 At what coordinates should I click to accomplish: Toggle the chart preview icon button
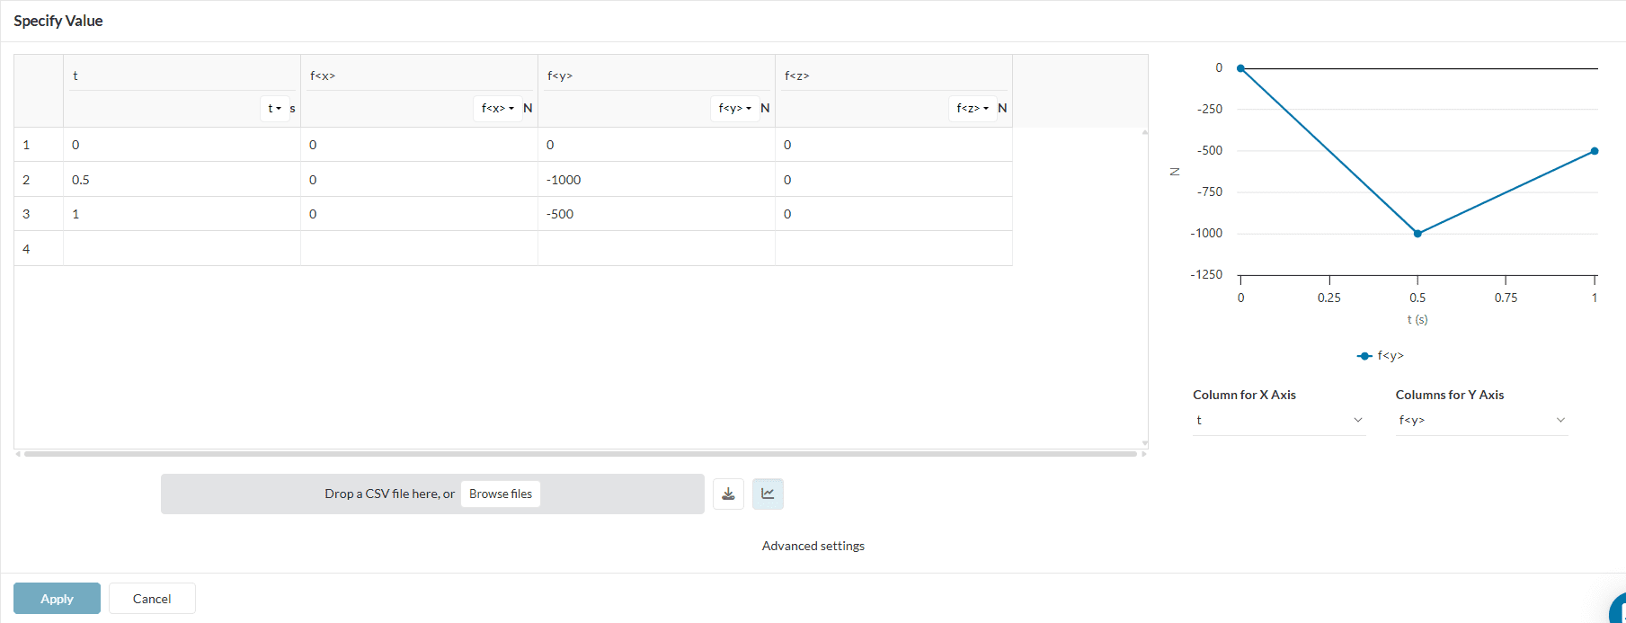pos(768,494)
